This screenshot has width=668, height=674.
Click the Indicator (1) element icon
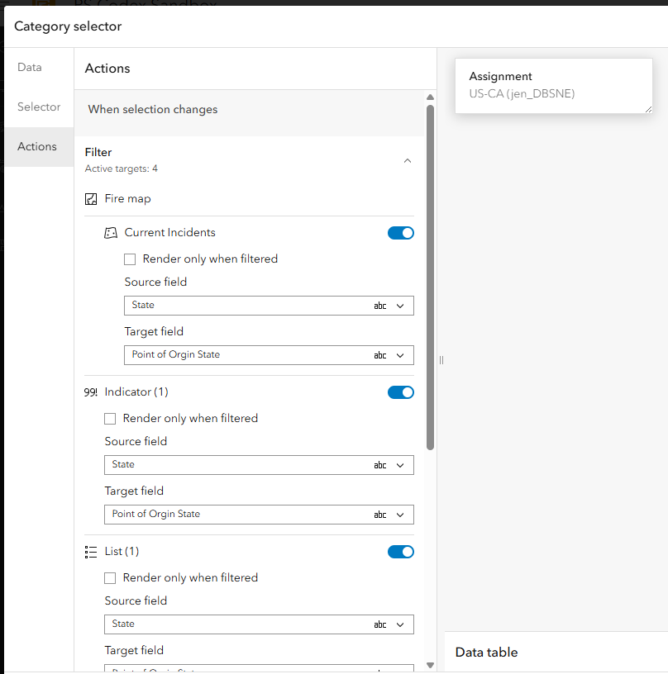91,392
